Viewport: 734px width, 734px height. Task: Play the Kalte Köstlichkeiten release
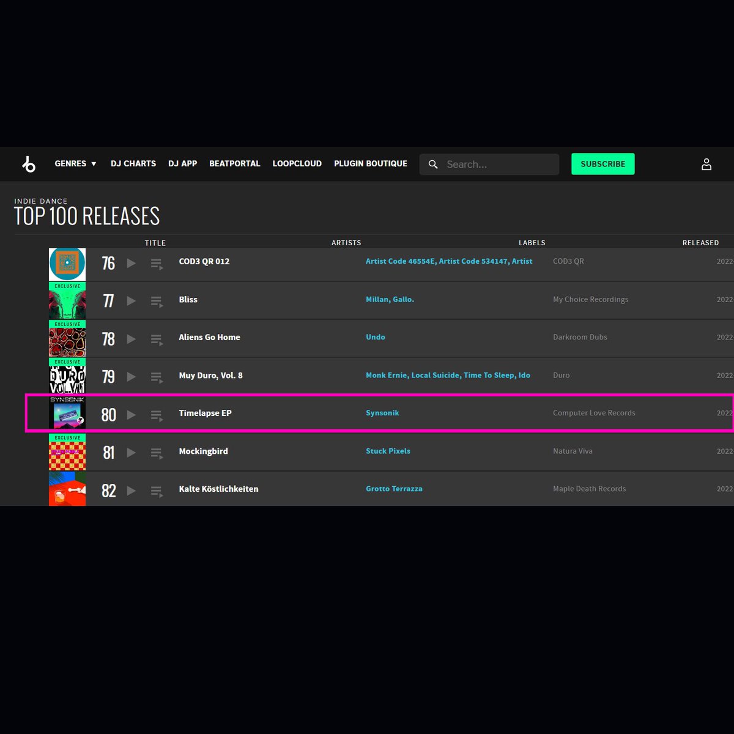tap(131, 491)
